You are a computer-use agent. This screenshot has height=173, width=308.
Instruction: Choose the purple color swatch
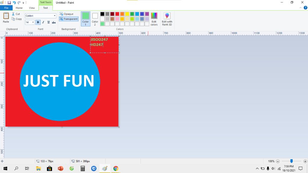point(147,14)
